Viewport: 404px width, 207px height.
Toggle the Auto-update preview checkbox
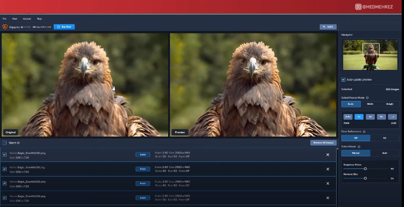(343, 80)
